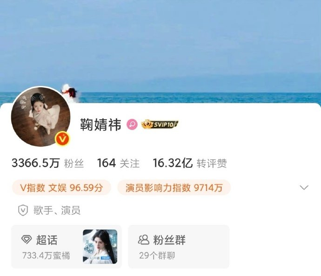
Task: Open the circular profile avatar photo
Action: pos(40,117)
